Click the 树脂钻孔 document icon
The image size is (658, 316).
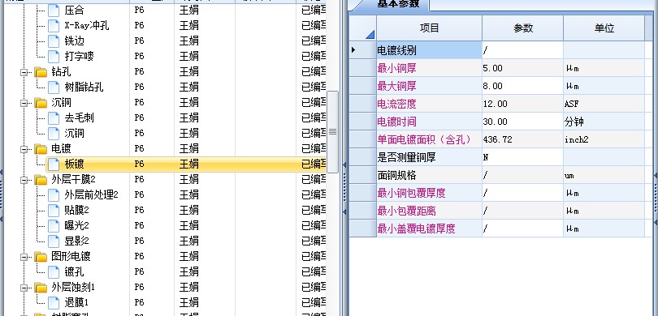54,87
